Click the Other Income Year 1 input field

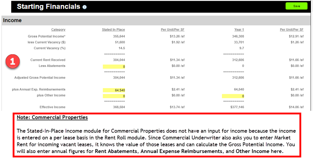233,96
